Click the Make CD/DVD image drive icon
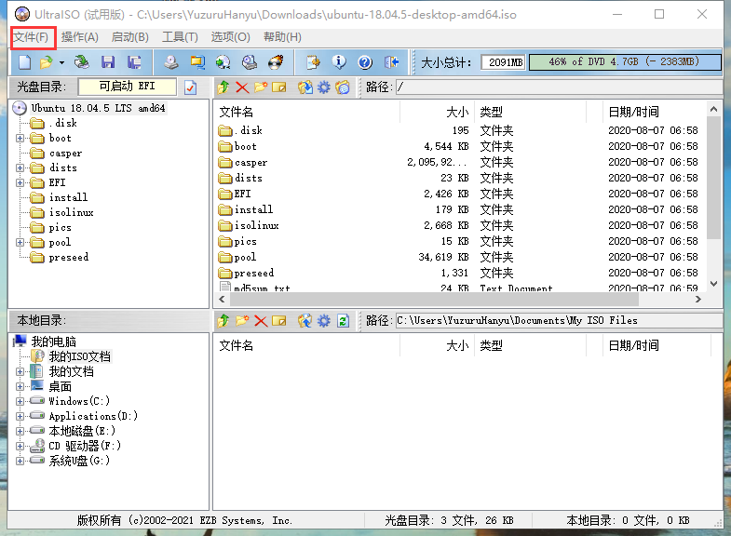Screen dimensions: 731x536 coord(170,62)
